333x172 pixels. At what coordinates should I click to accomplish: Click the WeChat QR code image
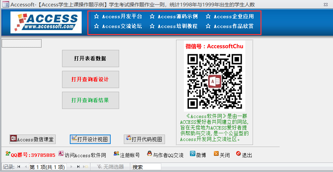[x=215, y=82]
